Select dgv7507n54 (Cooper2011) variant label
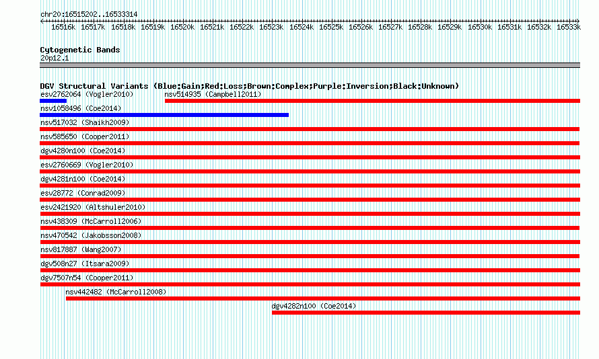Viewport: 599px width, 359px height. [x=87, y=278]
